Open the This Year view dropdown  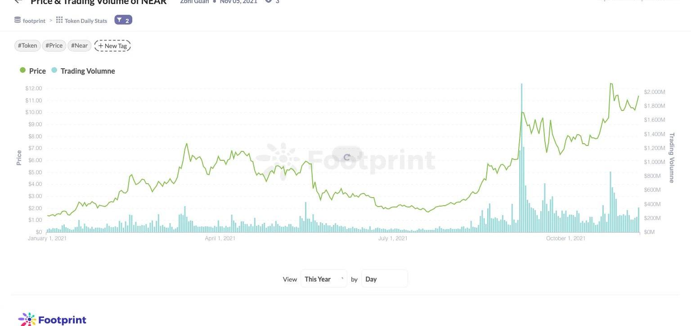click(x=324, y=279)
